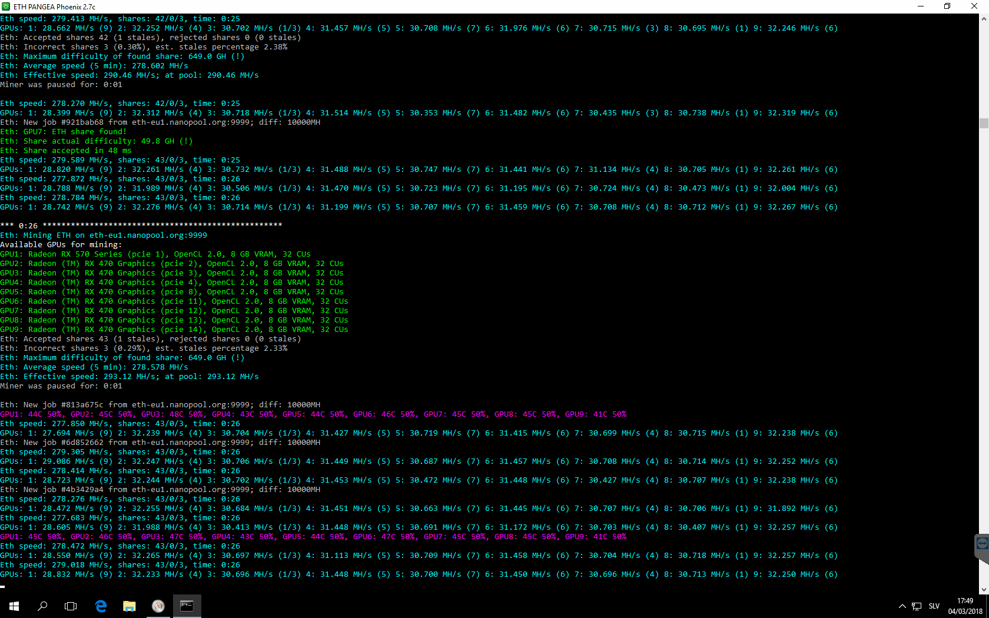The image size is (989, 618).
Task: Click the 'New job #921bab68' line
Action: 160,122
